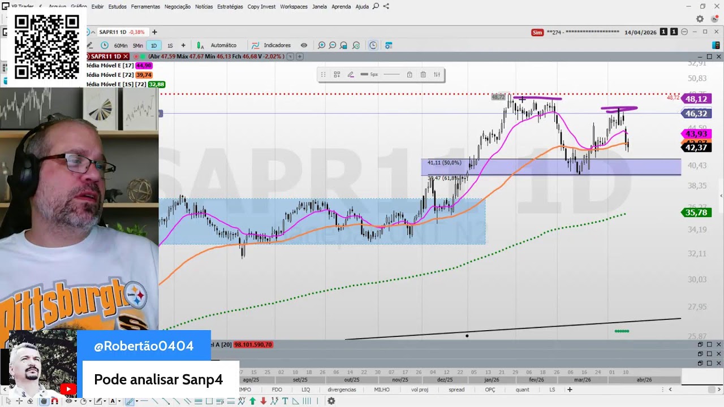Open Exibir menu
724x407 pixels.
coord(97,7)
